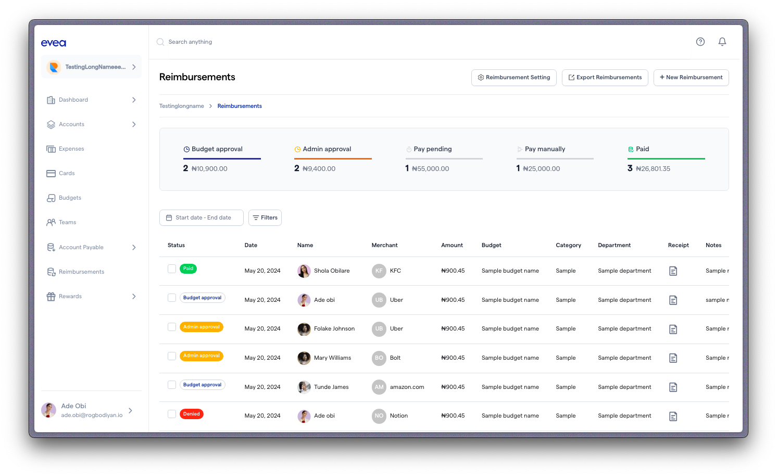
Task: Click the help question mark icon
Action: [700, 42]
